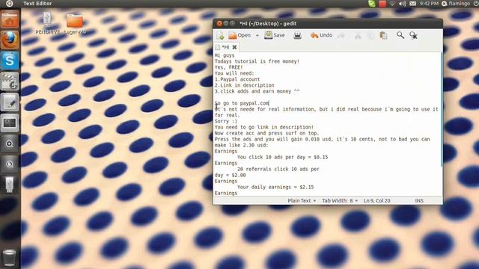Save the current document
This screenshot has height=269, width=479.
275,35
